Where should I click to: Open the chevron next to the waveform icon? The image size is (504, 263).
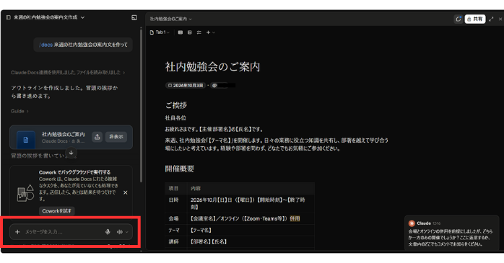(126, 231)
